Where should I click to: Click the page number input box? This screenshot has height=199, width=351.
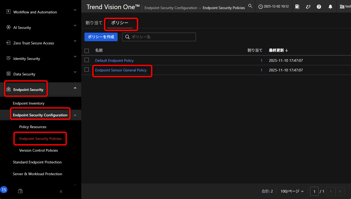point(314,191)
